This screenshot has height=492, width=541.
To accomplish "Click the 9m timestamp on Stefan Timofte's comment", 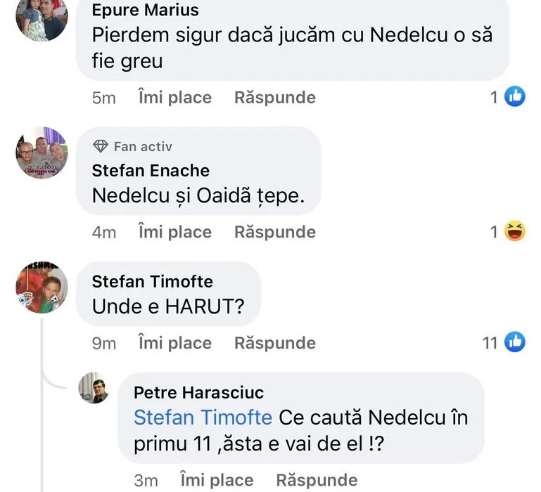I will pyautogui.click(x=104, y=342).
